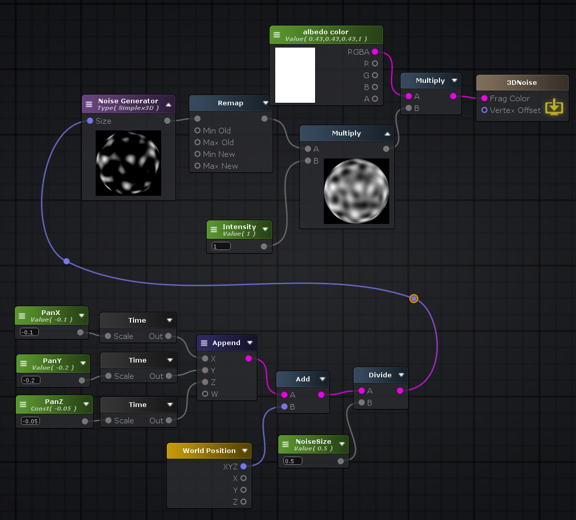Open the World Position node's dropdown arrow
Image resolution: width=576 pixels, height=520 pixels.
(246, 450)
